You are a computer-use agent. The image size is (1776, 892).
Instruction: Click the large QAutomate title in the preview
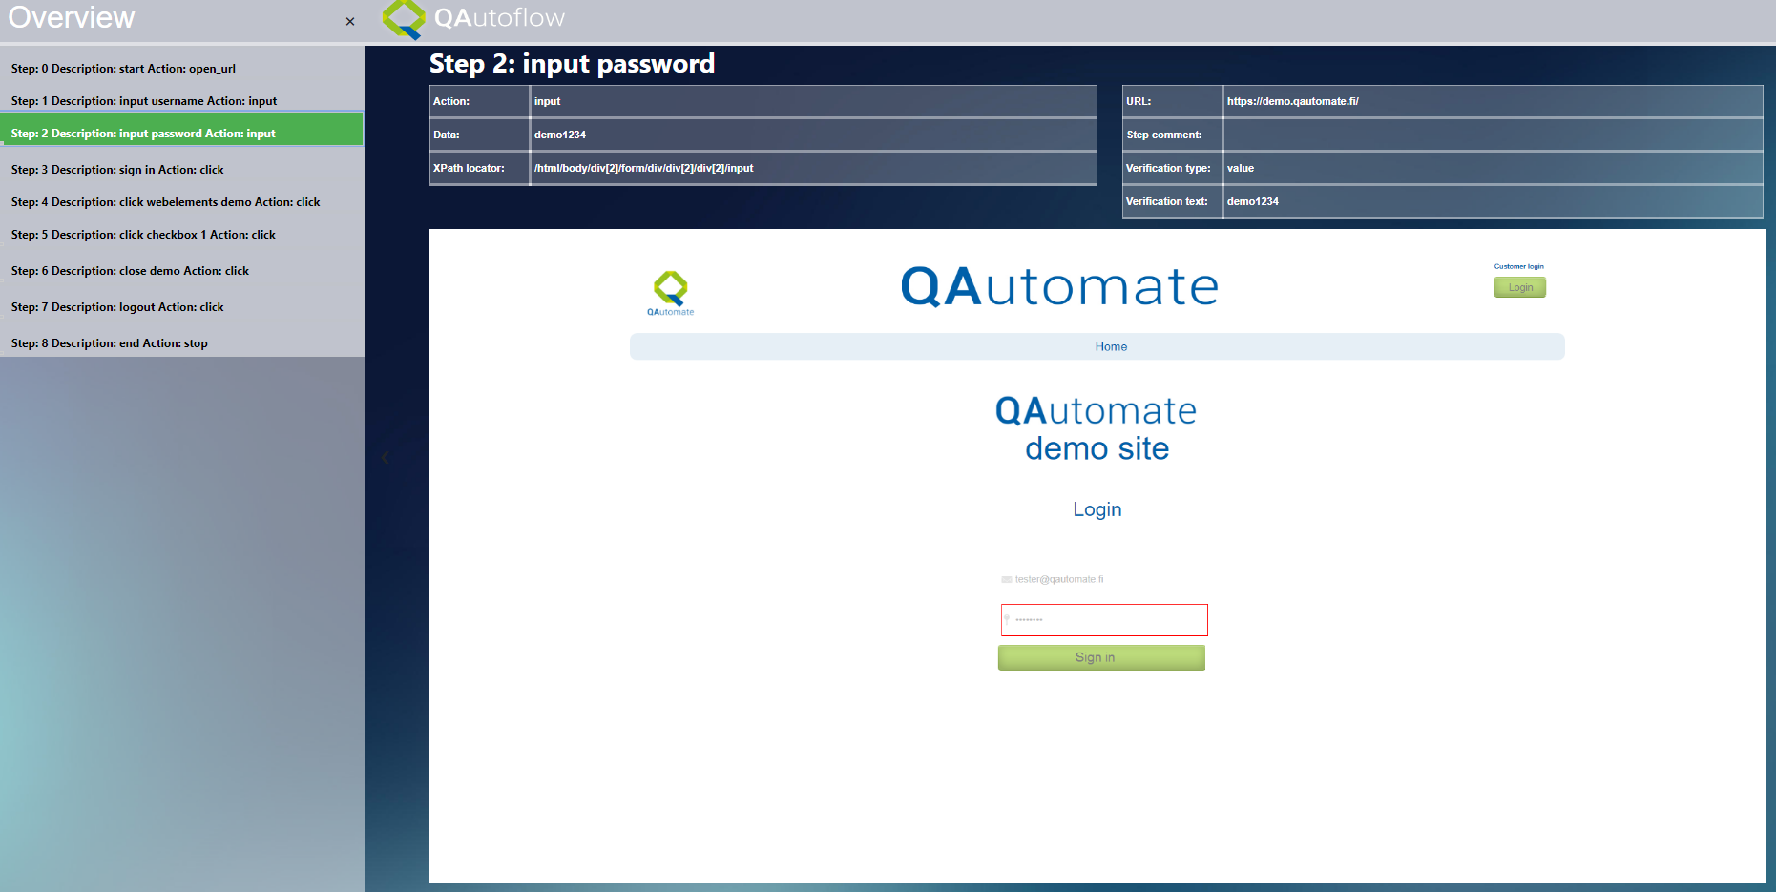coord(1059,286)
